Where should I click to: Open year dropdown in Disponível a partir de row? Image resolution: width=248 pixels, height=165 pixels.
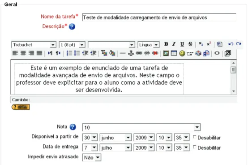(144, 138)
